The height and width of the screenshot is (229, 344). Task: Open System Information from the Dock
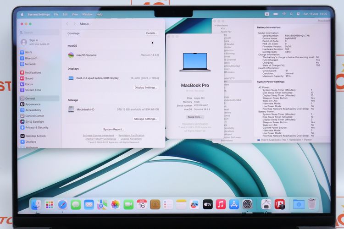[x=266, y=204]
